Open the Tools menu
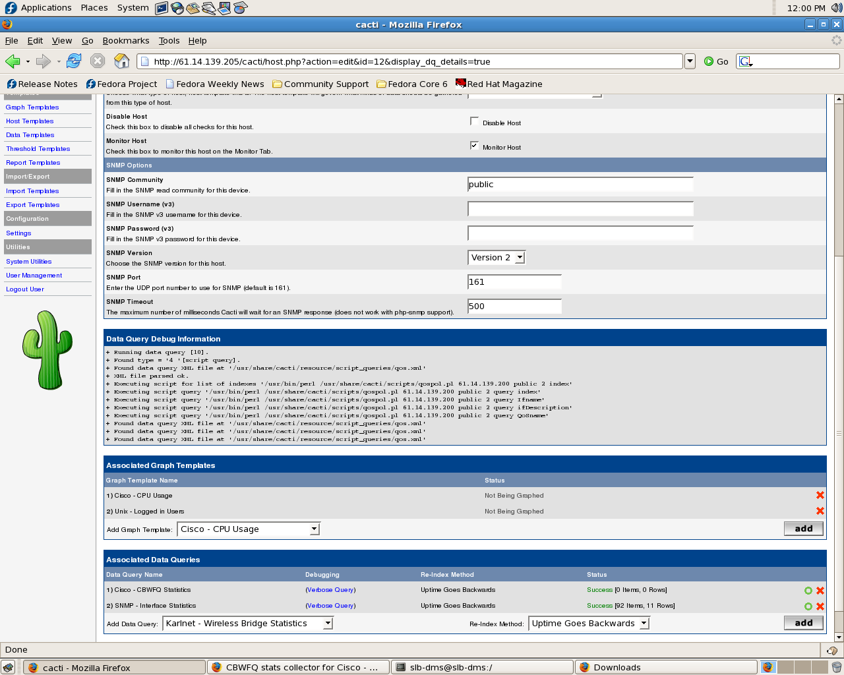This screenshot has width=844, height=675. point(169,40)
